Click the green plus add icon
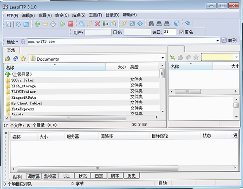This screenshot has height=189, width=243. 37,24
